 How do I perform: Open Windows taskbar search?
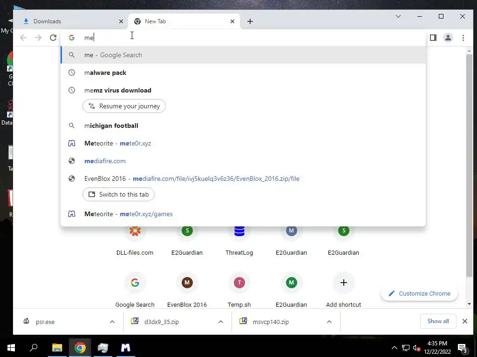pos(34,348)
